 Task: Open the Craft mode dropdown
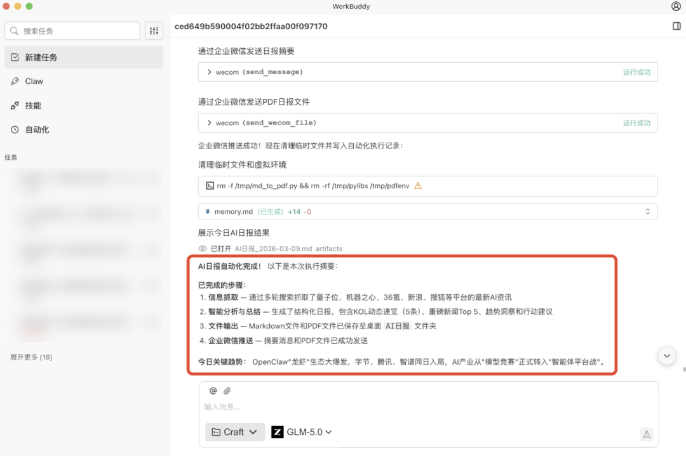coord(235,432)
